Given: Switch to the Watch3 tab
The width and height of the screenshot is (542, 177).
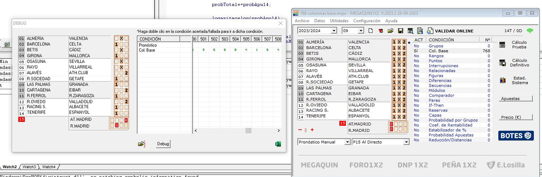Looking at the screenshot, I should point(30,167).
